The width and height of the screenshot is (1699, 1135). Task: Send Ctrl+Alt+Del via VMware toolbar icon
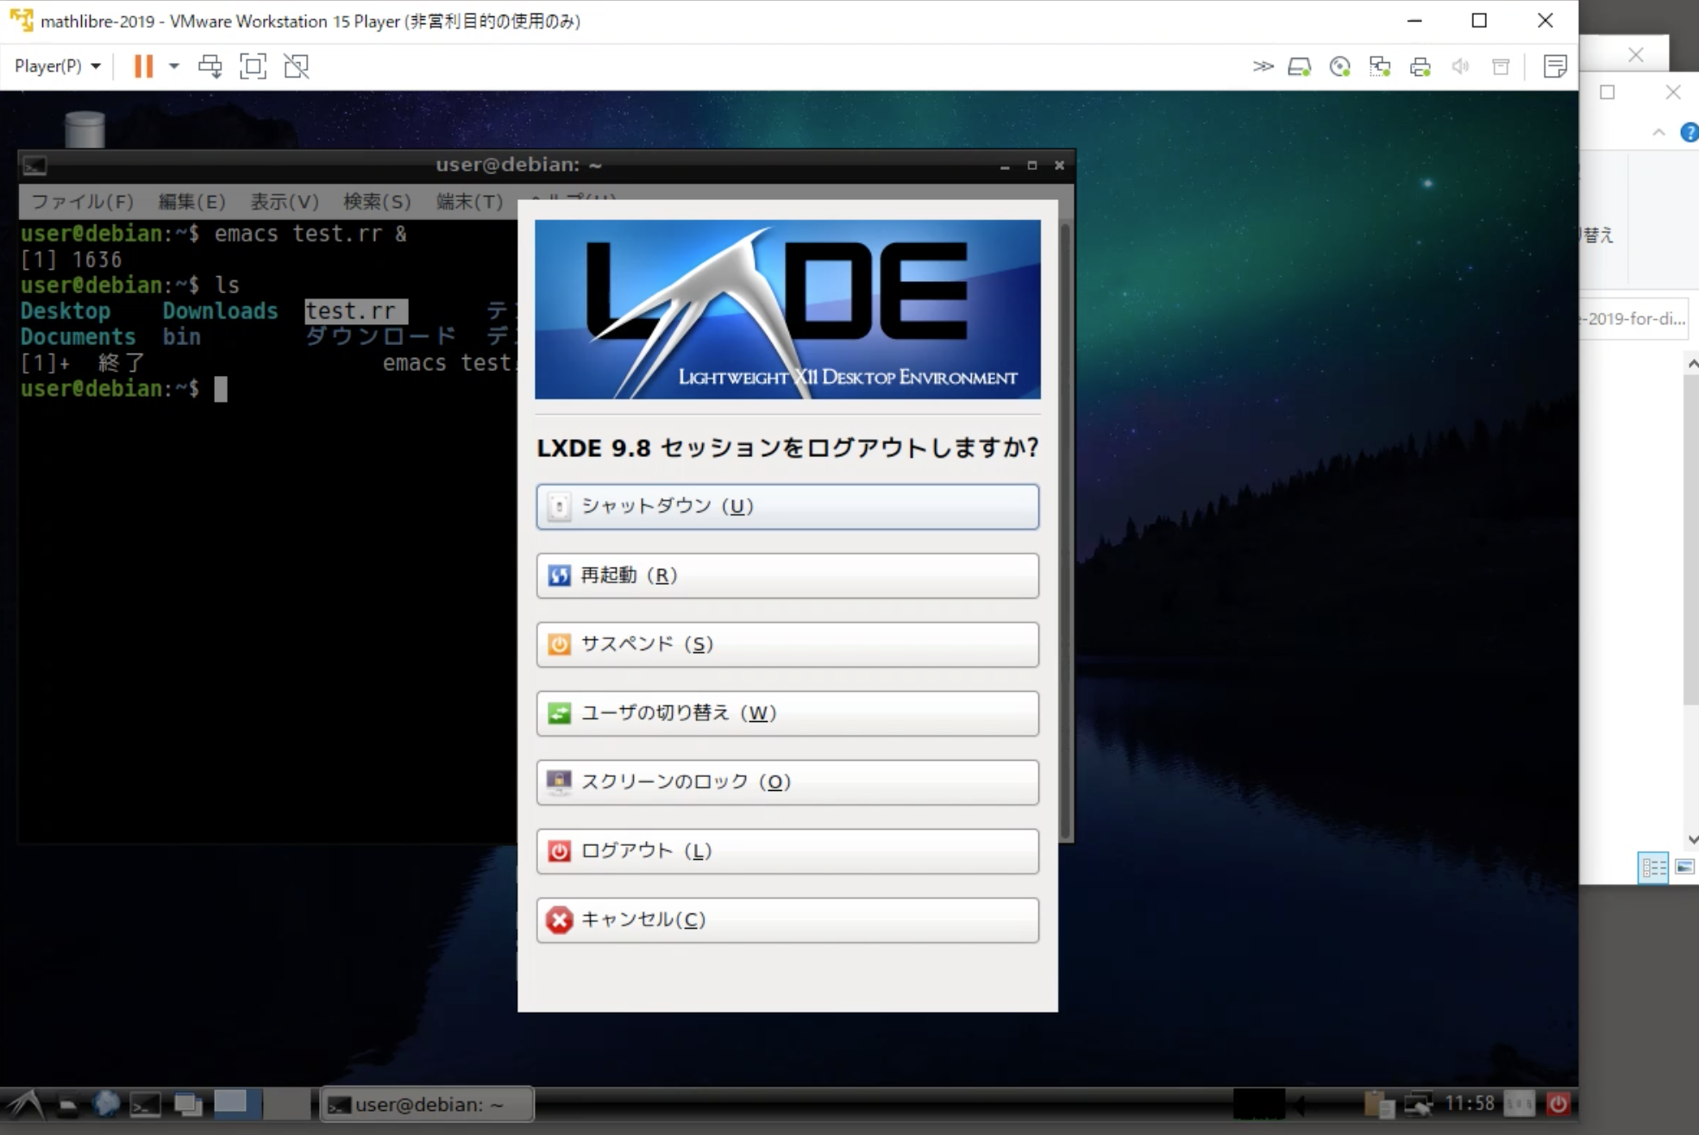pyautogui.click(x=210, y=66)
